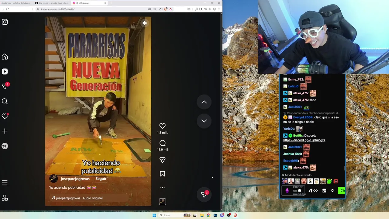Create a new post with plus icon
Screen dimensions: 389x219
pos(5,131)
